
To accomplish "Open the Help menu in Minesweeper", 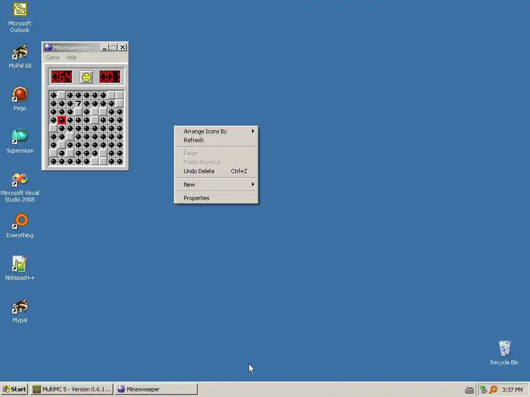I will [x=71, y=57].
